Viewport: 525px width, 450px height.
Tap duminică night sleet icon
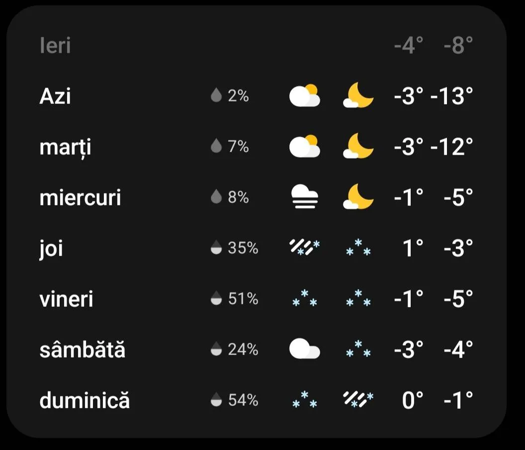tap(358, 400)
